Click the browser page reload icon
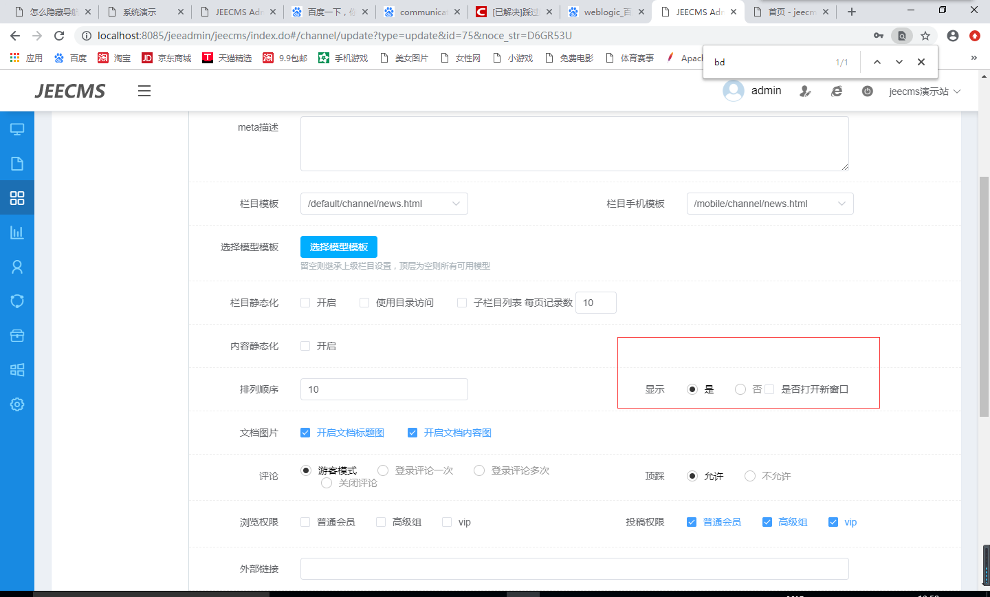Viewport: 990px width, 597px height. tap(59, 36)
